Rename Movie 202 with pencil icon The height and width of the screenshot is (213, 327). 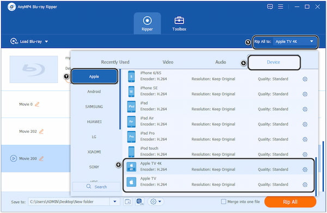pos(41,131)
